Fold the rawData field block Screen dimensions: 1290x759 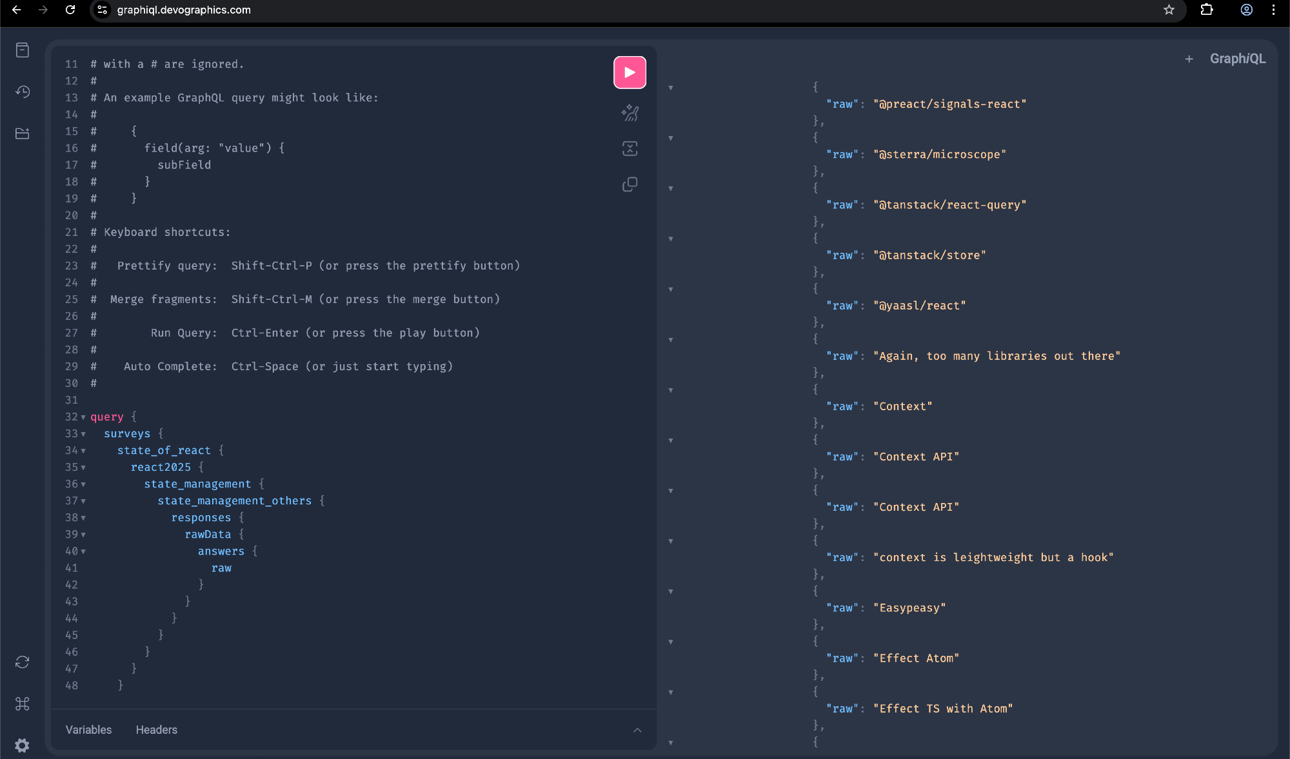[x=83, y=535]
